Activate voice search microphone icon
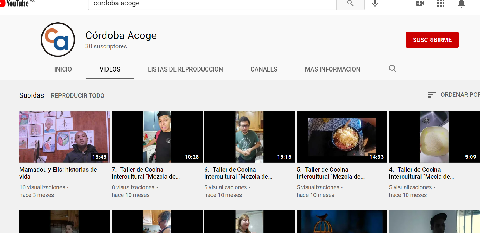This screenshot has width=480, height=233. (375, 4)
